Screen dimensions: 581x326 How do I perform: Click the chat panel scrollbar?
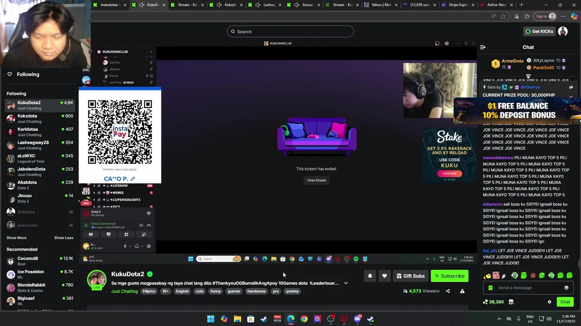[x=579, y=264]
